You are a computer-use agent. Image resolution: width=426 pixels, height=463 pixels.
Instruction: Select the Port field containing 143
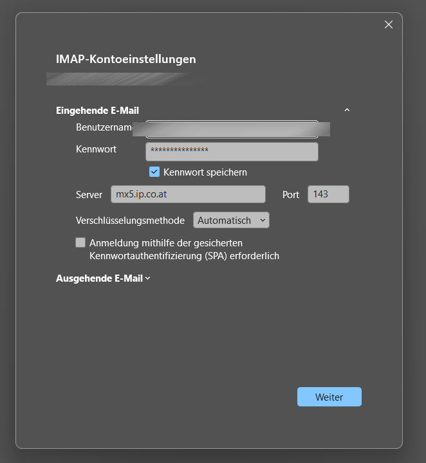328,194
